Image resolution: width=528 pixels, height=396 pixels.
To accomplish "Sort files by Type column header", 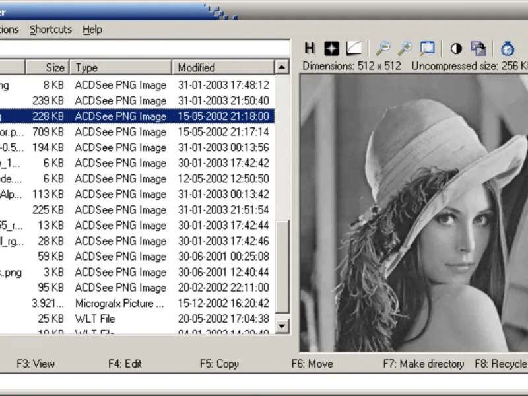I will [x=121, y=67].
